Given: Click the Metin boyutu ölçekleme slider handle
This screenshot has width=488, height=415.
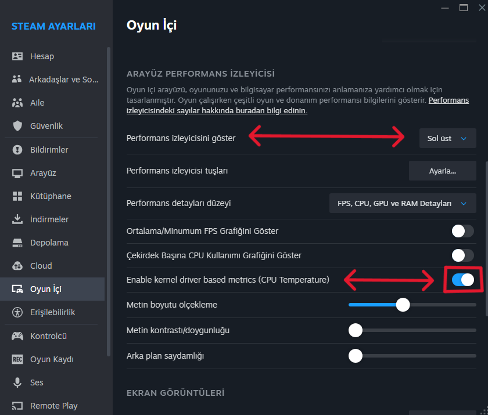Looking at the screenshot, I should coord(403,305).
